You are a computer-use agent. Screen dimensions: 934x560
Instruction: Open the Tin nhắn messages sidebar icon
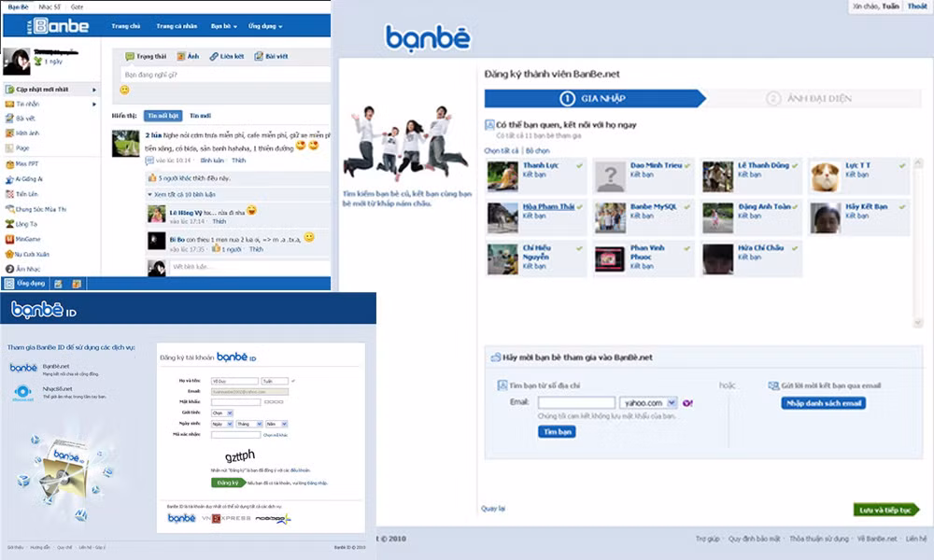click(9, 104)
